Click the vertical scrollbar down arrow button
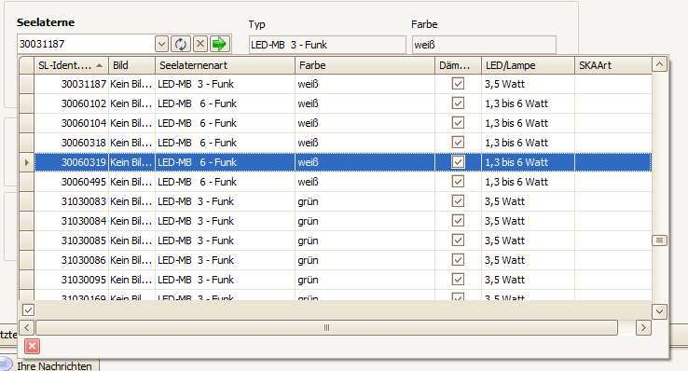Screen dimensions: 688x371 tap(659, 311)
